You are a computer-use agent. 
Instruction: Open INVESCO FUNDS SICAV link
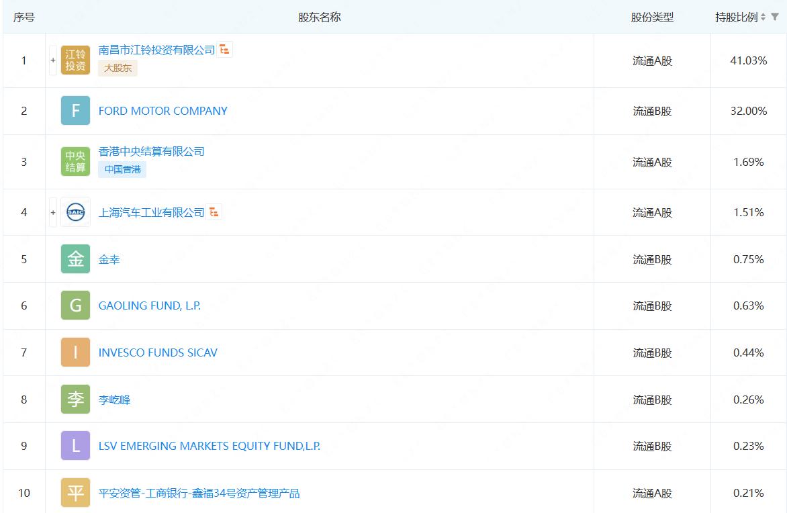tap(158, 353)
